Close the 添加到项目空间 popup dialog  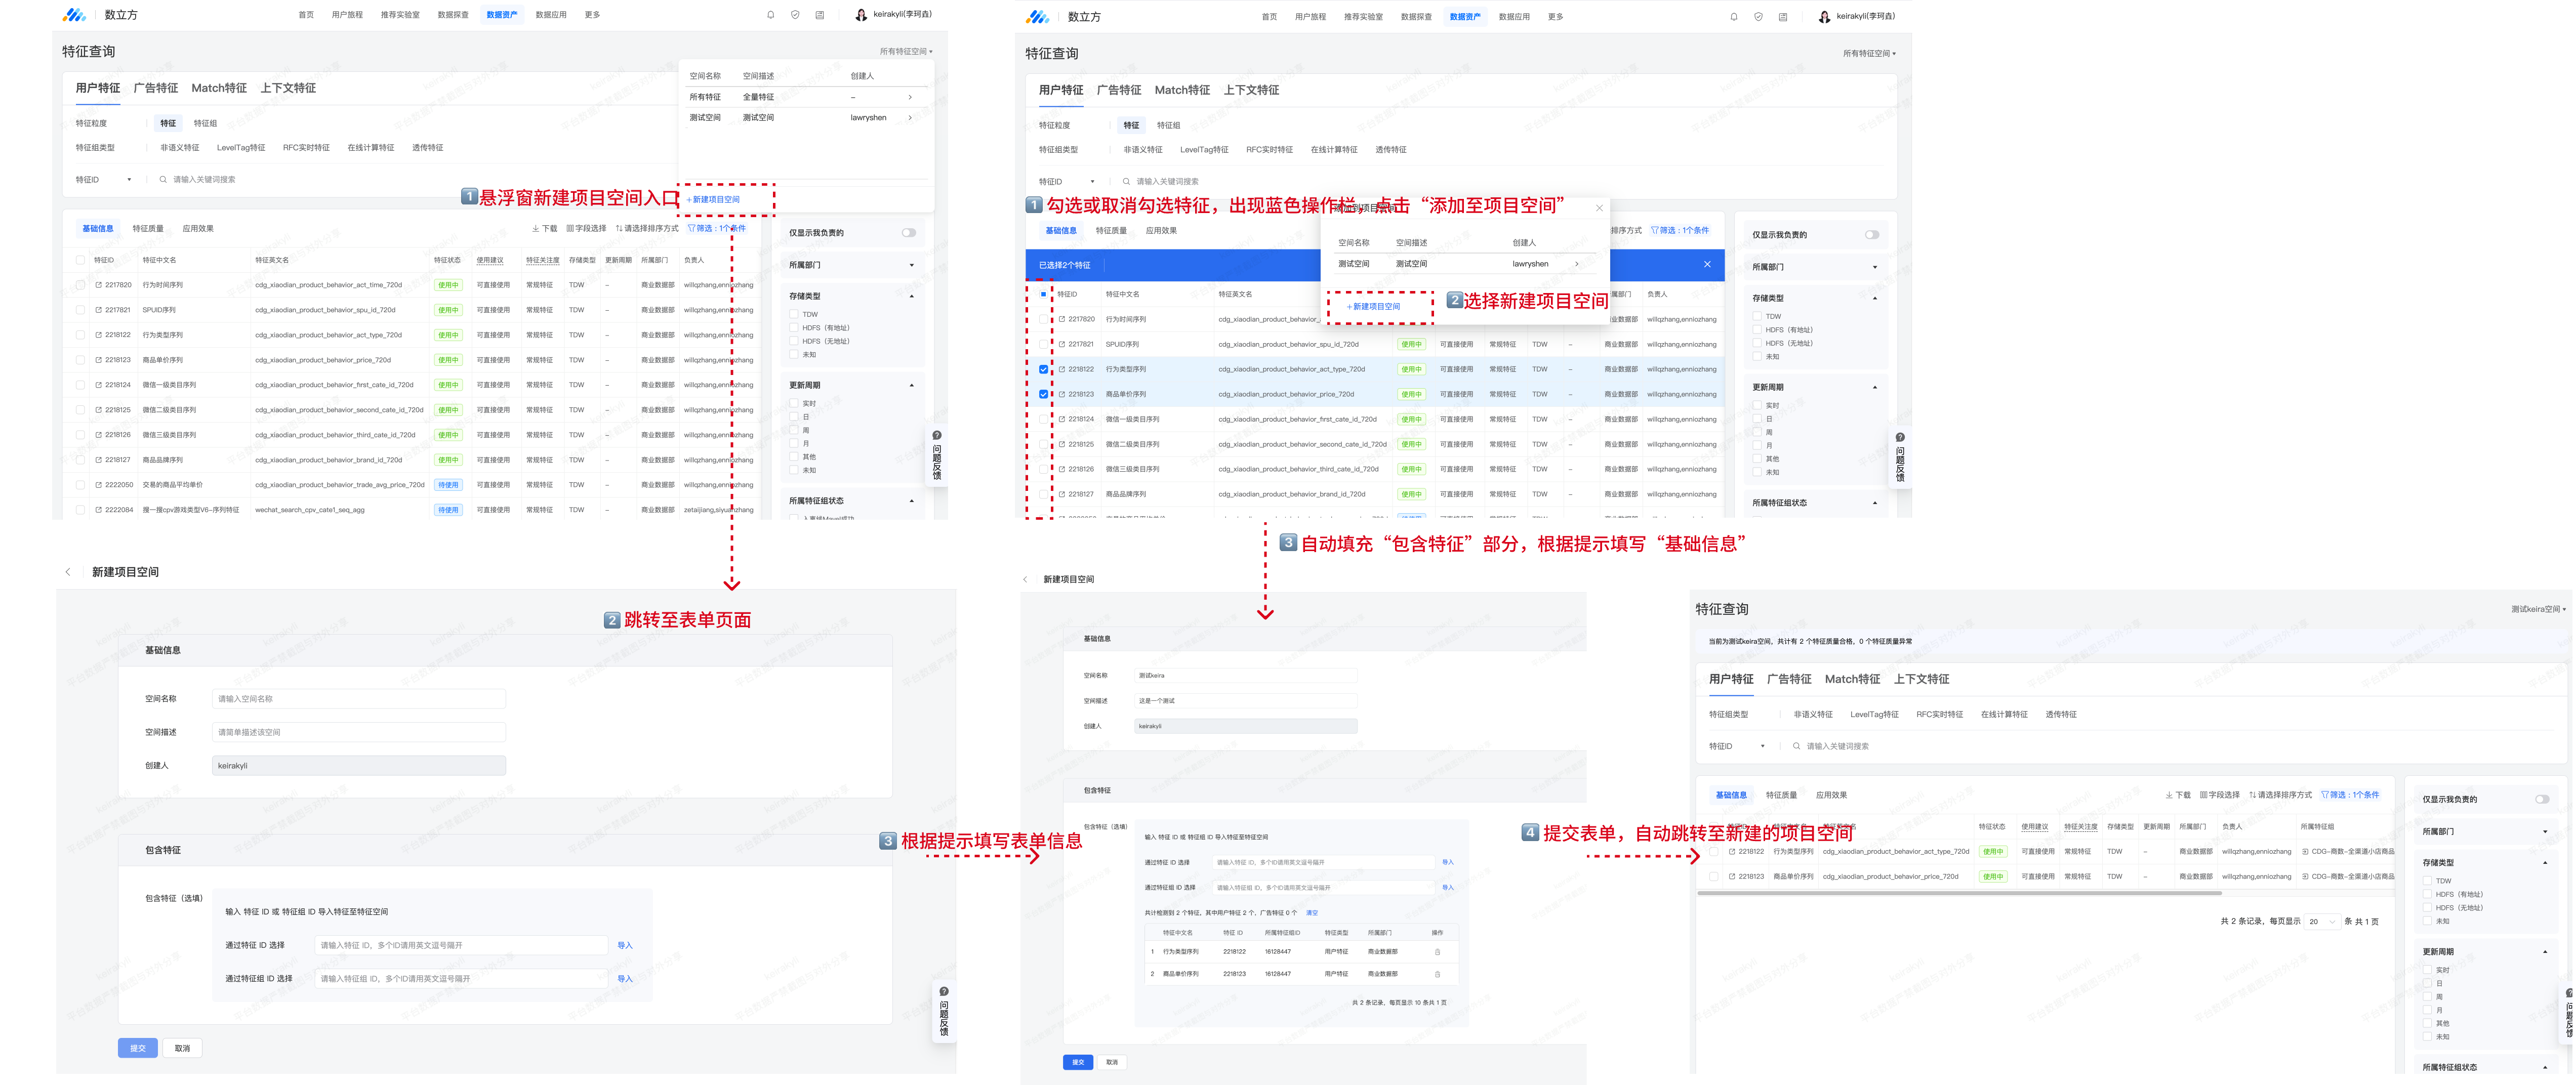(x=1599, y=208)
